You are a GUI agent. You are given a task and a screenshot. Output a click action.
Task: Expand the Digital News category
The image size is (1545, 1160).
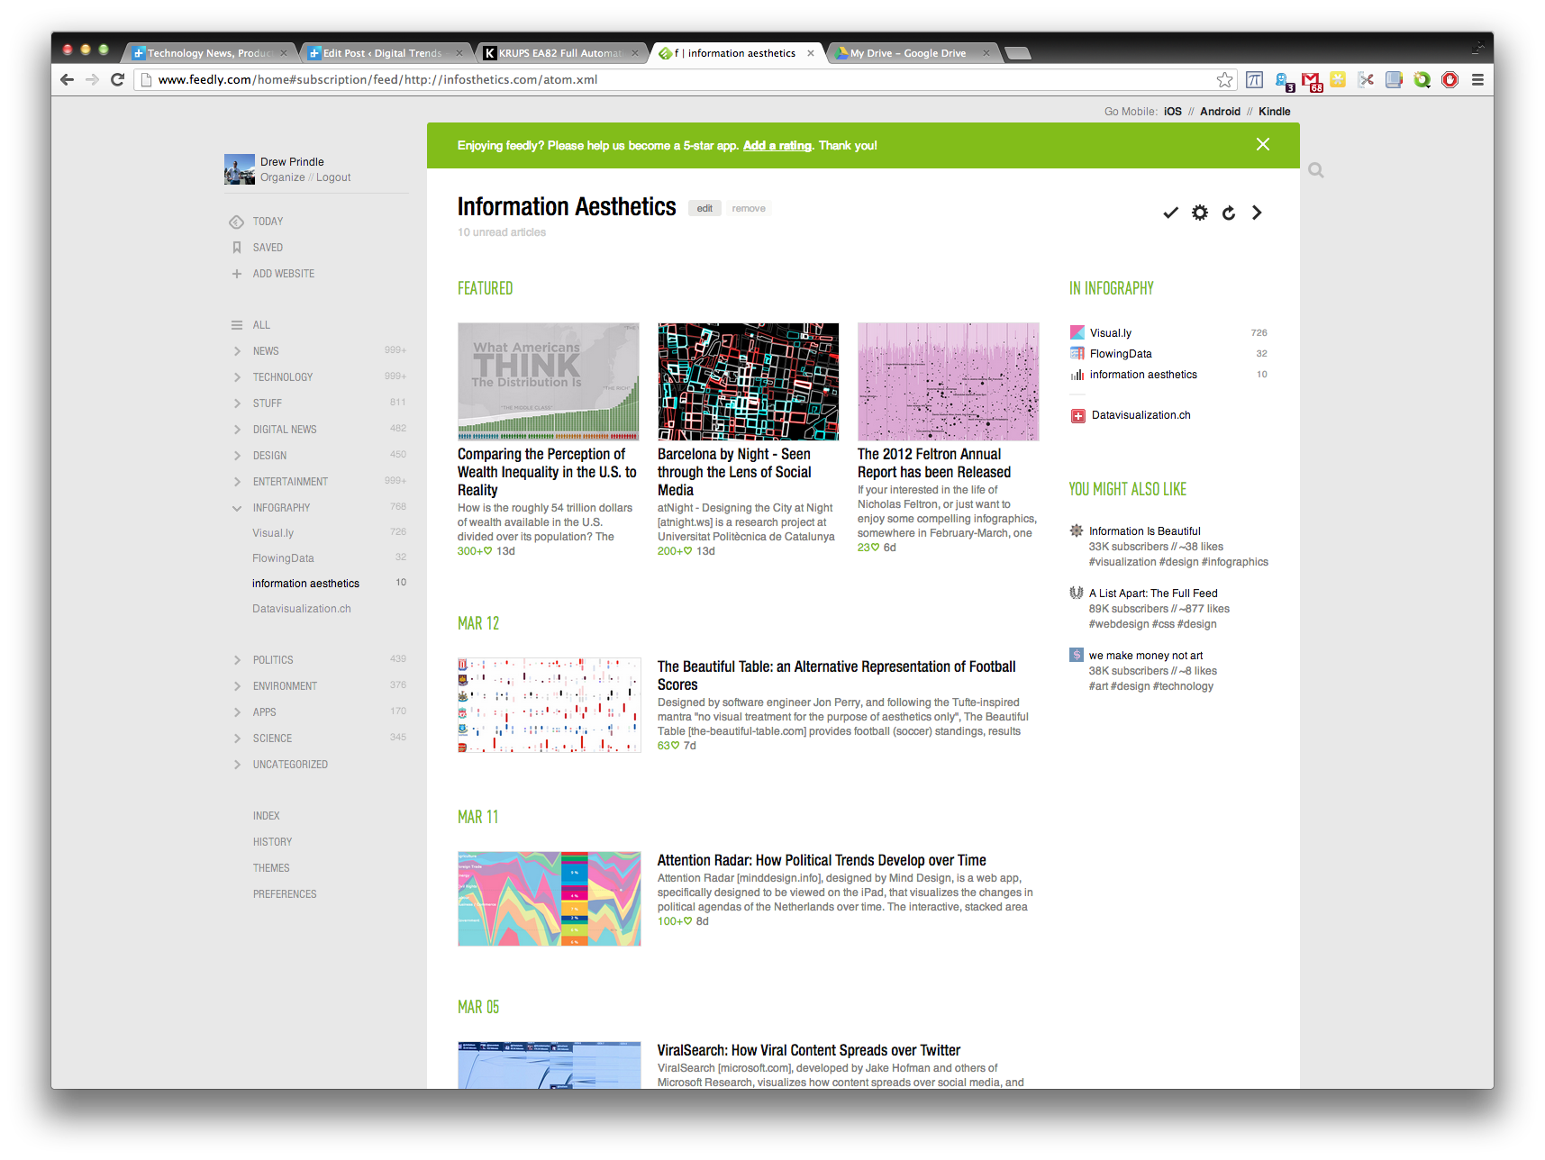tap(237, 430)
